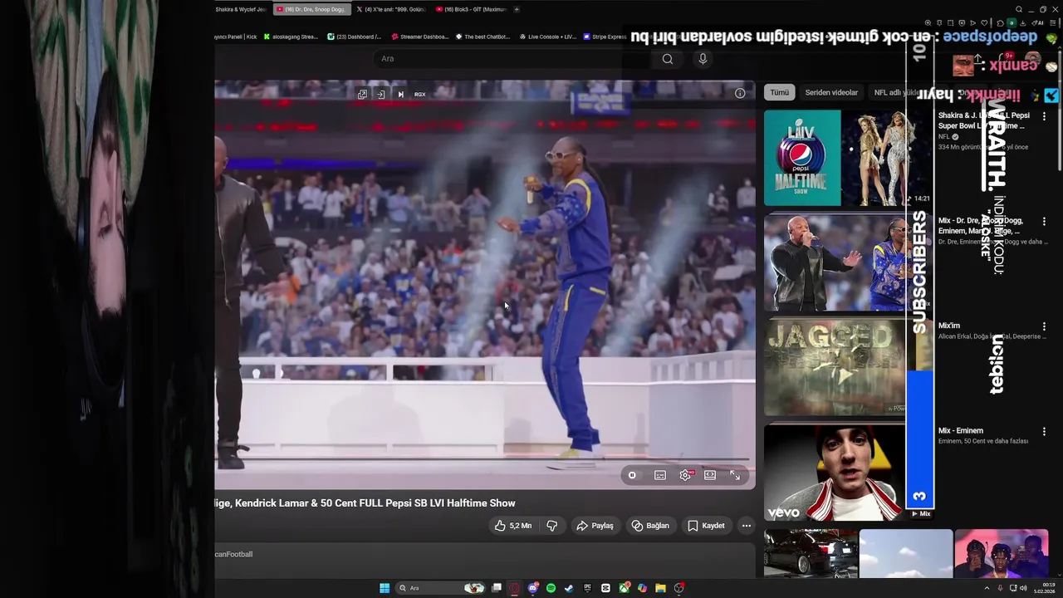Open the browser's search tabs magnifier icon

pos(1019,9)
